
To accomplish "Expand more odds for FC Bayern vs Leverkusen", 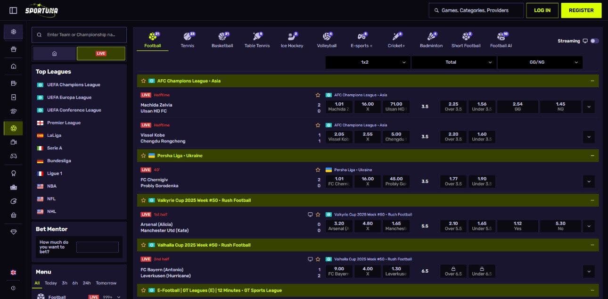I will [x=589, y=271].
